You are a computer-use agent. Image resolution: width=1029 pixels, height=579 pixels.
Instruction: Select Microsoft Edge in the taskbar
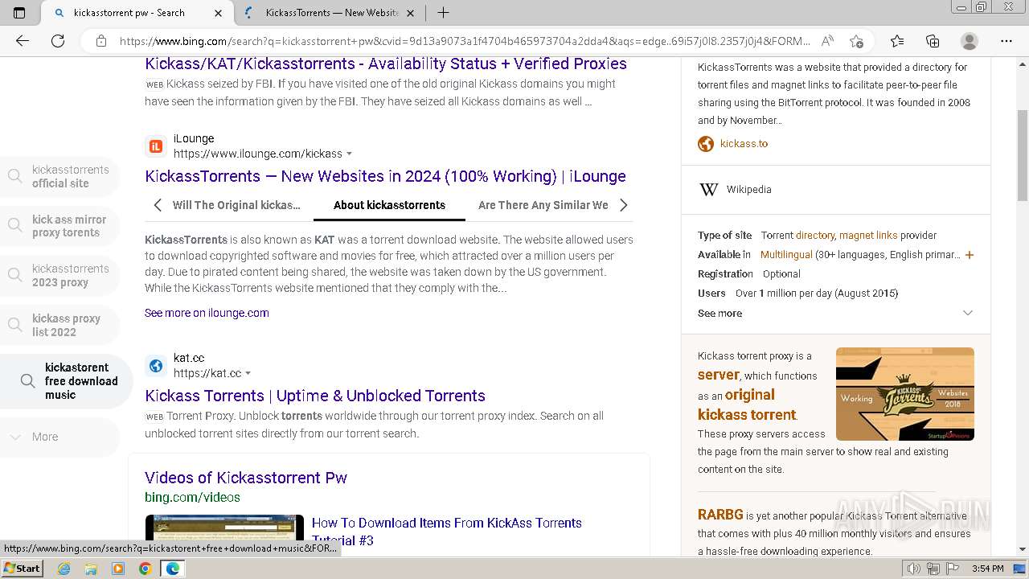click(x=173, y=569)
